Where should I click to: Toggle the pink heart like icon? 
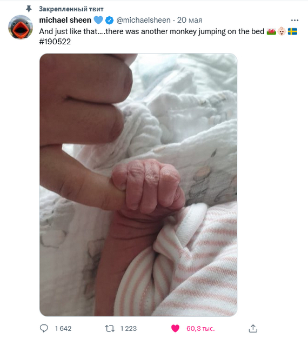pyautogui.click(x=175, y=328)
